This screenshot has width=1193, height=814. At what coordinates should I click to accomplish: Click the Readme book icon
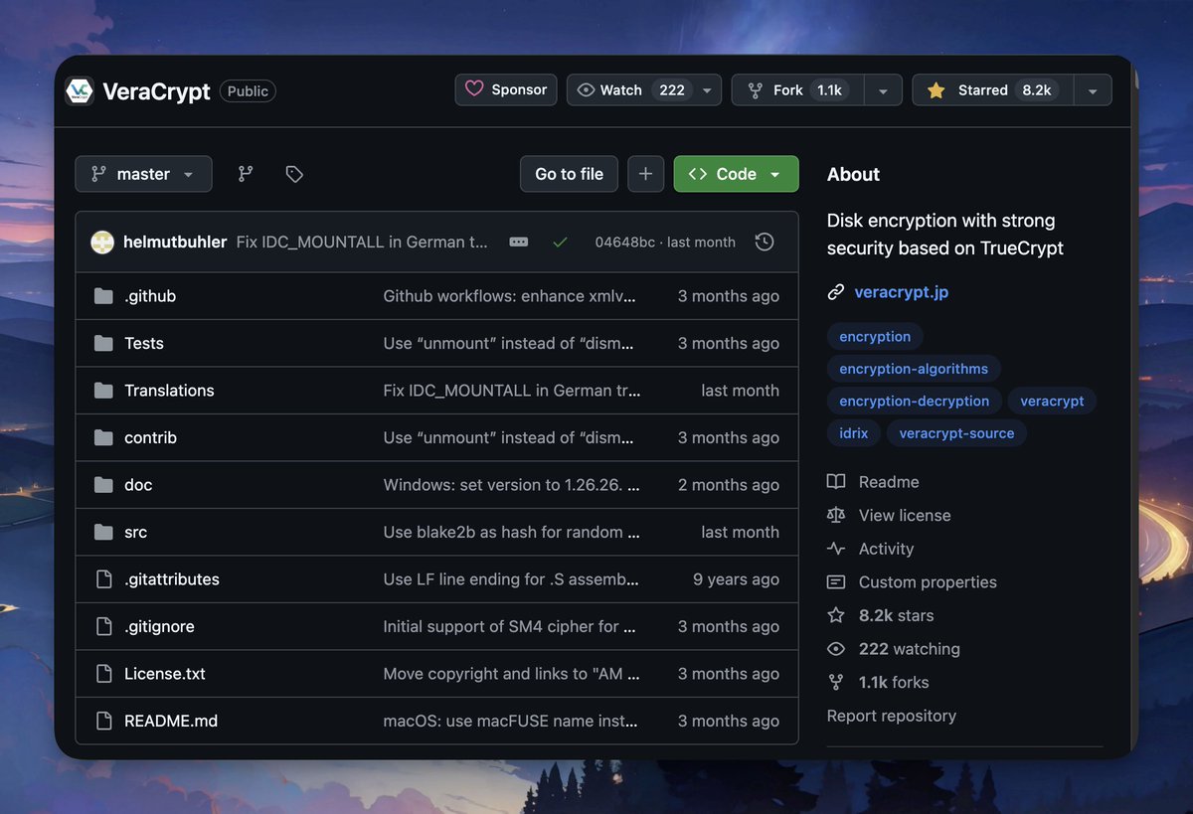(x=836, y=482)
